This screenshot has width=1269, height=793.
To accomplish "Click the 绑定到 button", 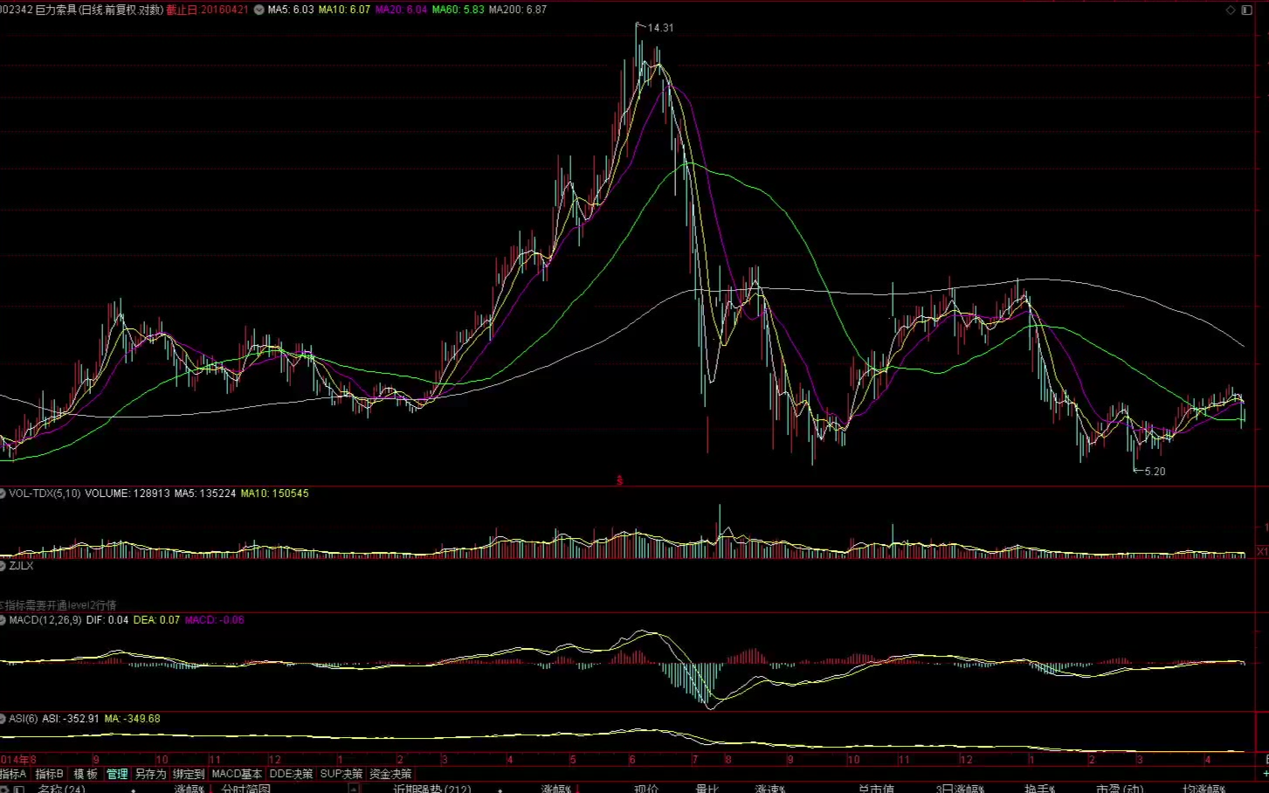I will pos(189,774).
